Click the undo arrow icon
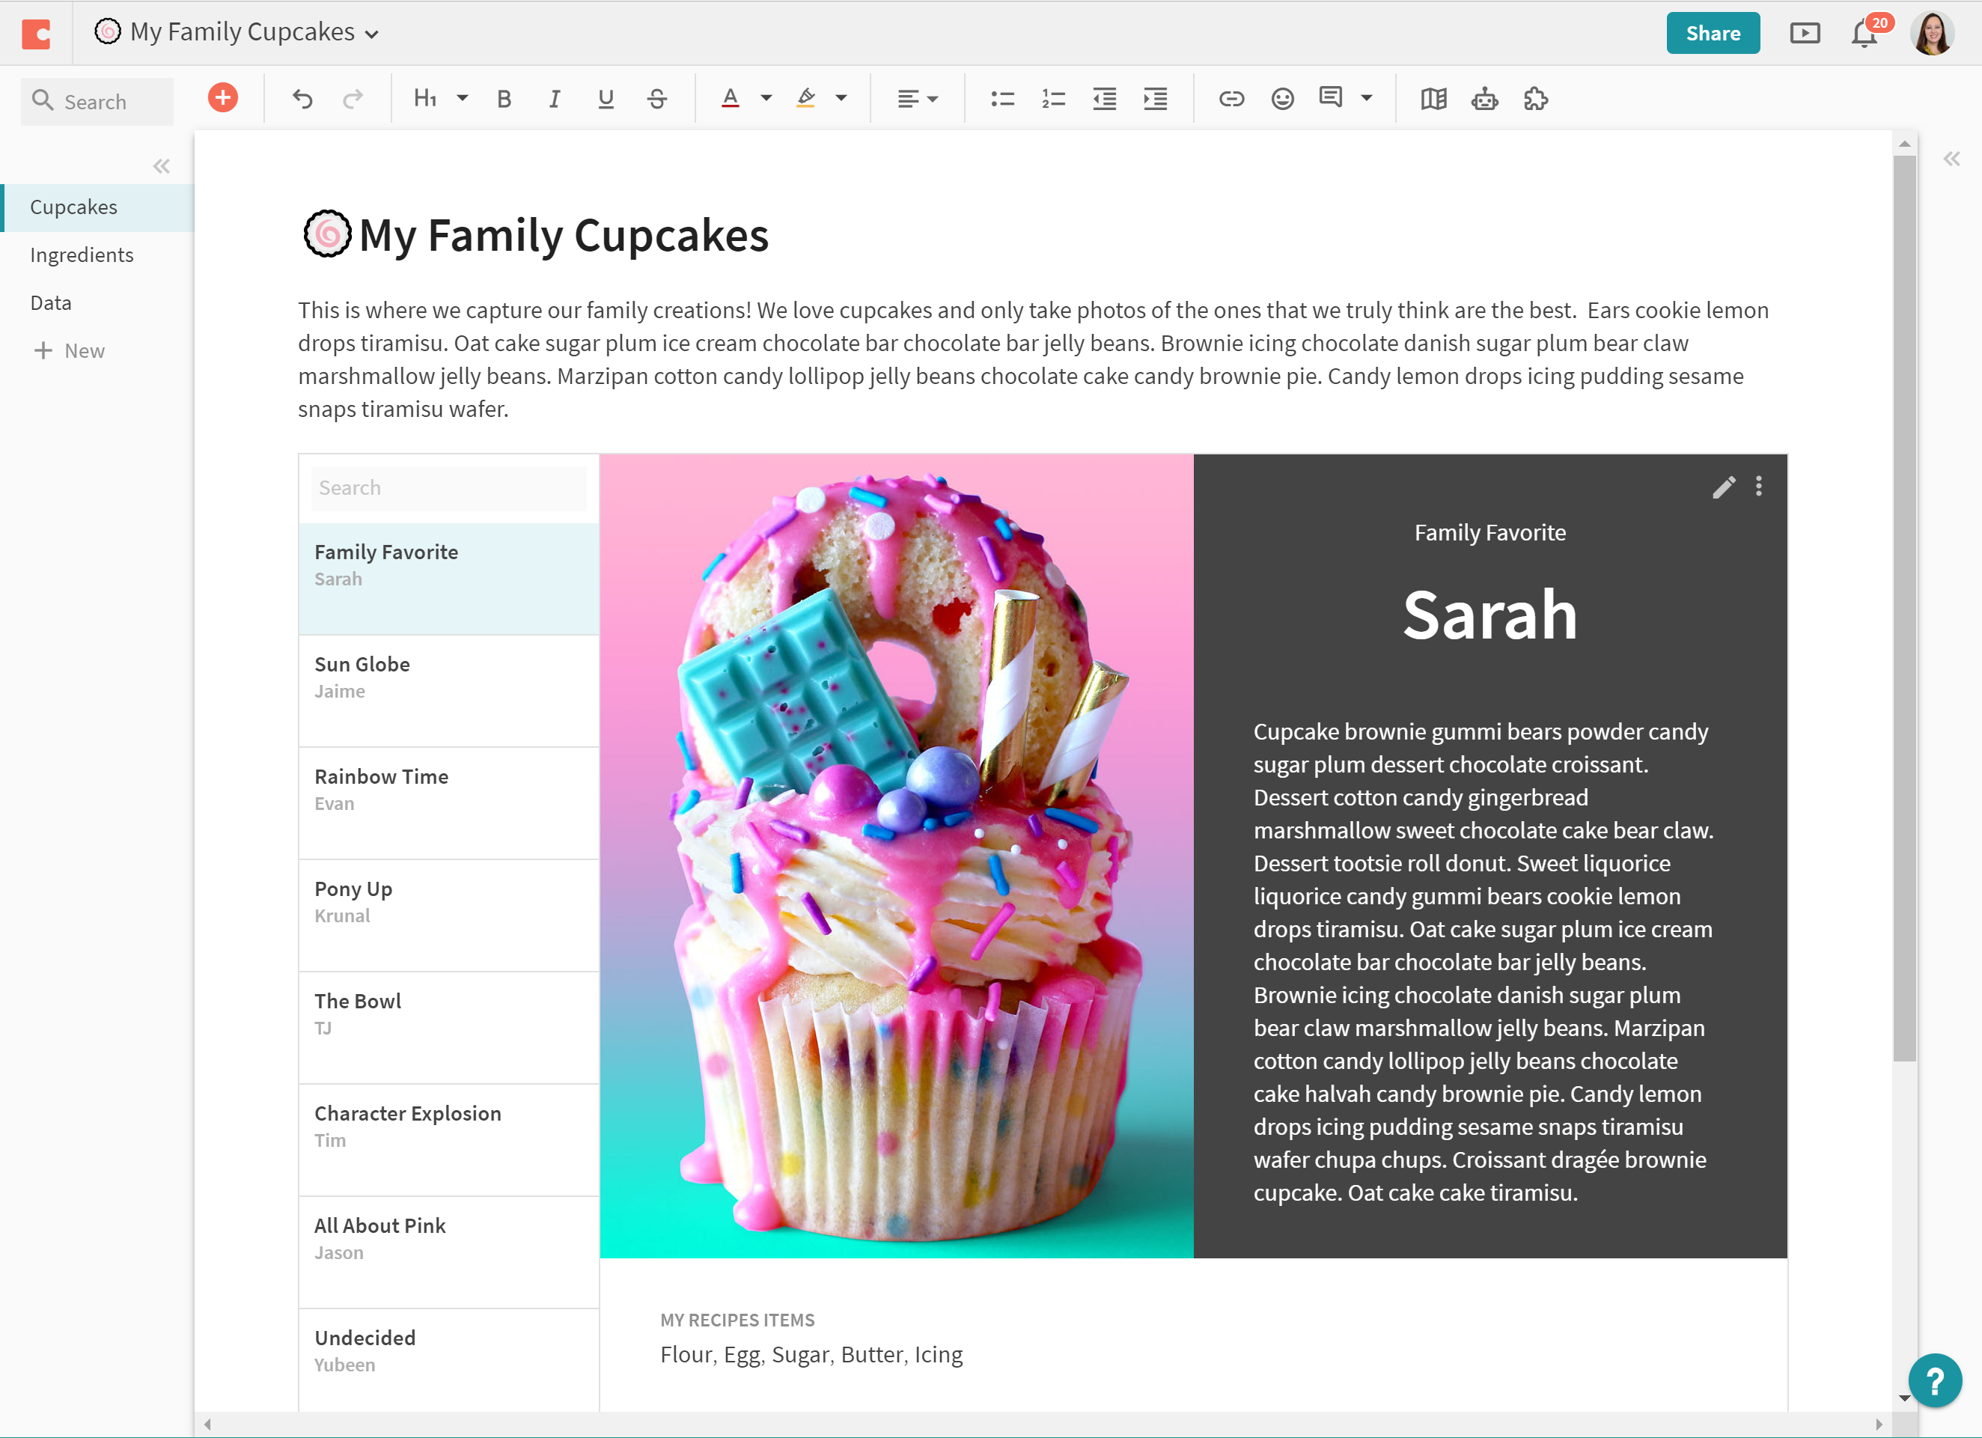This screenshot has height=1438, width=1982. point(302,99)
